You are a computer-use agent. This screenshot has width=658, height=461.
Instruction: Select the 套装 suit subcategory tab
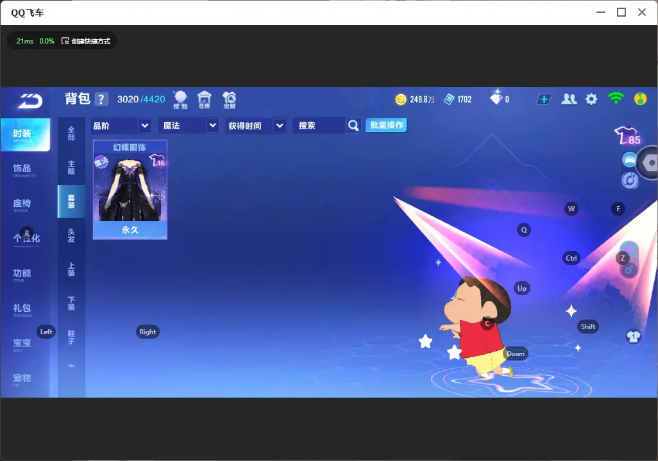coord(71,201)
